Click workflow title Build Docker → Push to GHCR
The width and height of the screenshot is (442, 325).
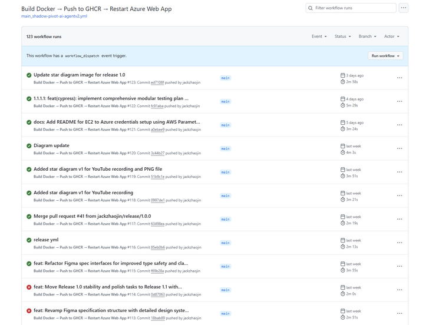tap(97, 9)
